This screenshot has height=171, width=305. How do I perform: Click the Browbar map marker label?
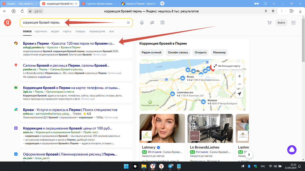212,100
